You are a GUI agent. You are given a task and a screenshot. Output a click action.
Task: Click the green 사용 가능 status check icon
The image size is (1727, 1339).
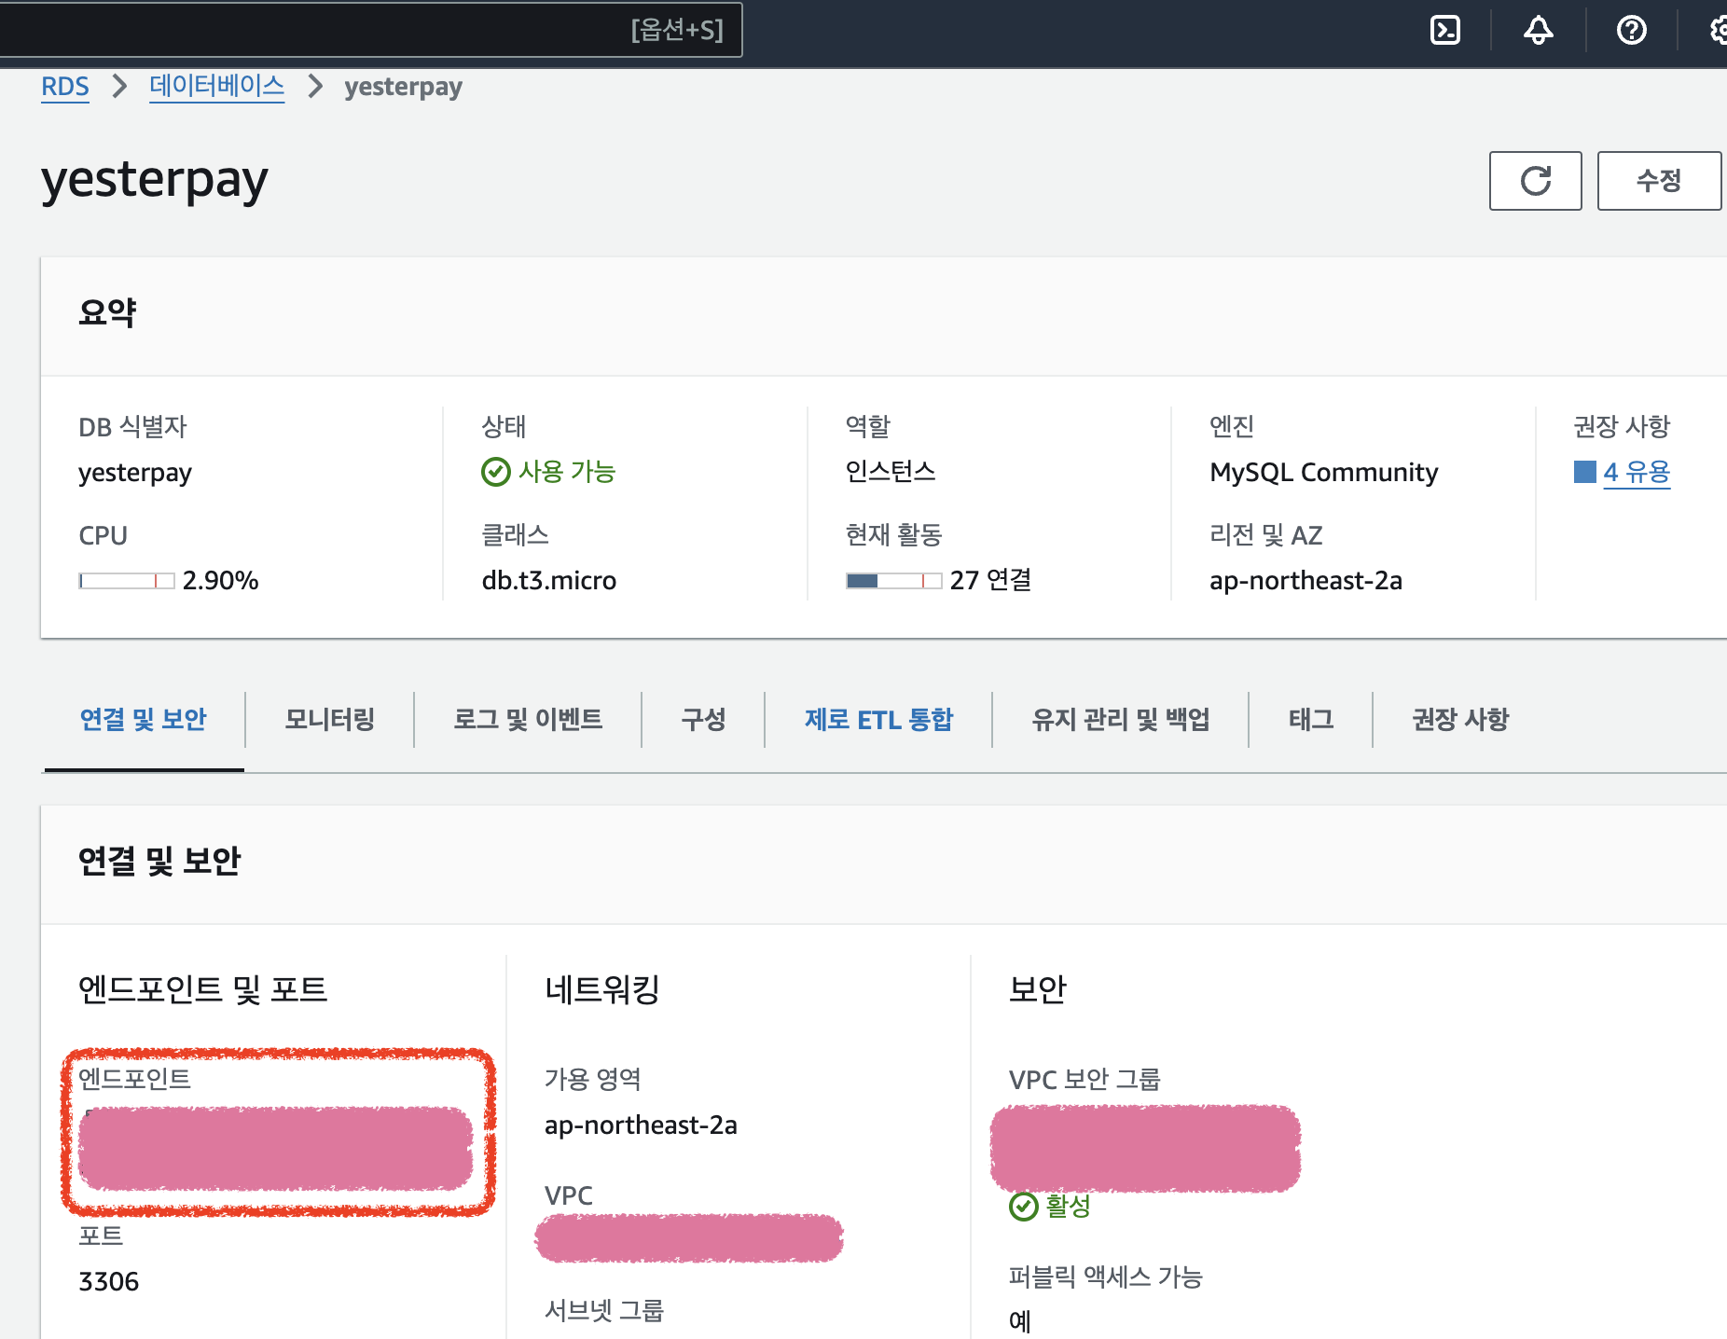[495, 472]
